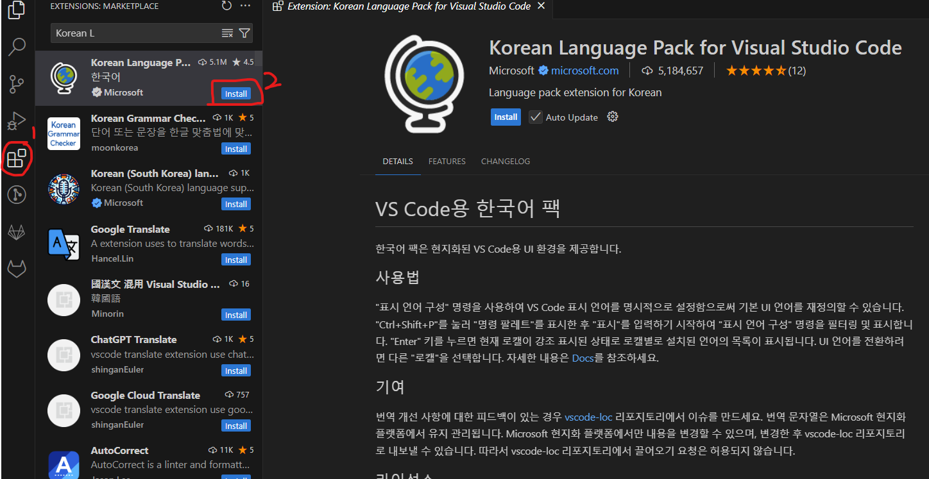The width and height of the screenshot is (929, 479).
Task: Close the Korean Language Pack extension tab
Action: coord(541,6)
